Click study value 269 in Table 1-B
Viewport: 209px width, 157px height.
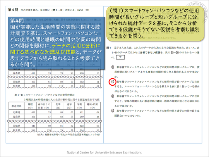coord(82,117)
